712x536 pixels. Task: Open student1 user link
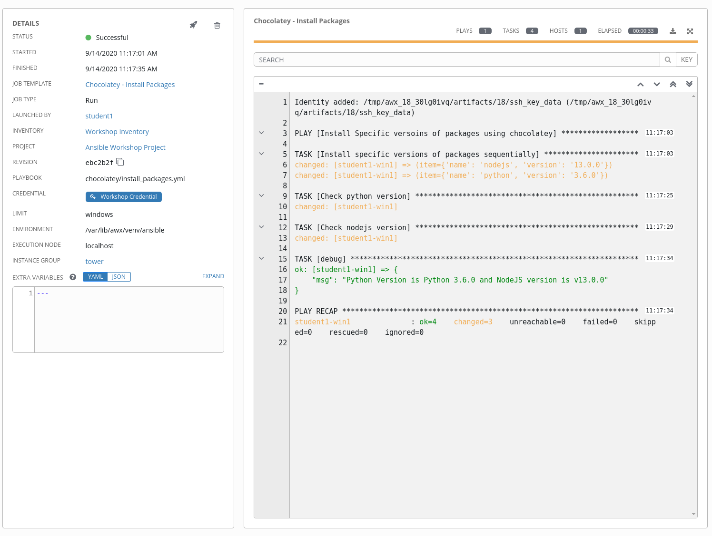click(x=99, y=116)
